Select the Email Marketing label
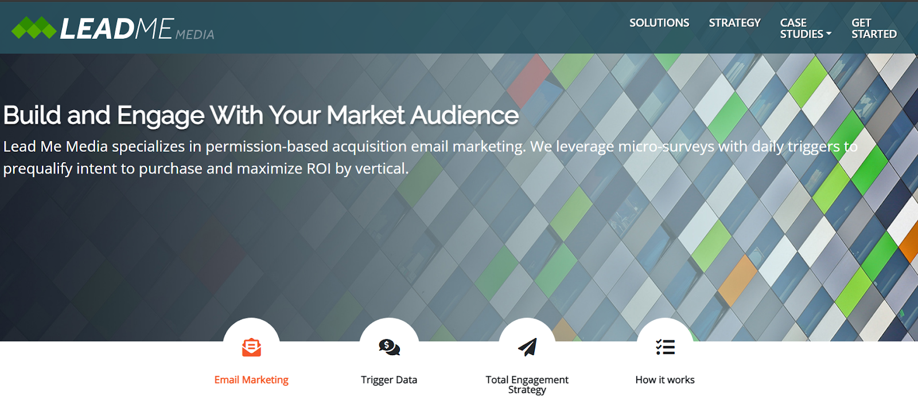 [x=251, y=380]
